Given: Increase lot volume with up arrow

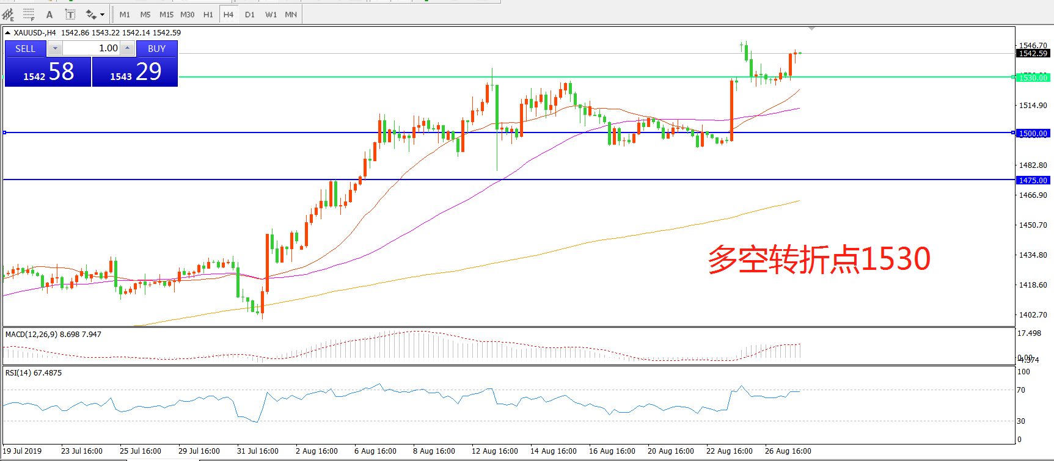Looking at the screenshot, I should (127, 48).
